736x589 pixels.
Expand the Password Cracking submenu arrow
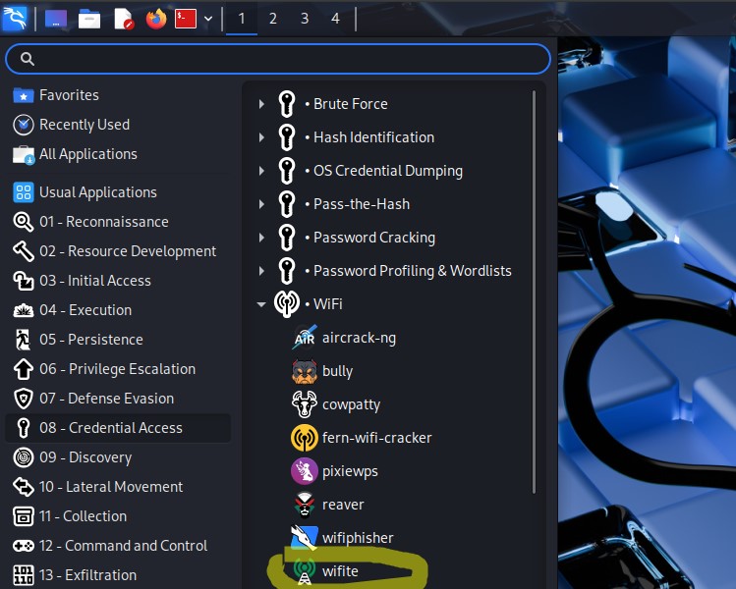click(262, 238)
